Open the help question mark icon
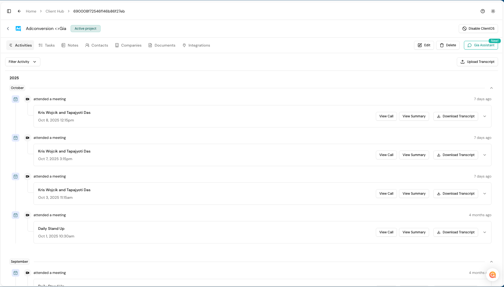This screenshot has width=504, height=287. click(x=483, y=11)
